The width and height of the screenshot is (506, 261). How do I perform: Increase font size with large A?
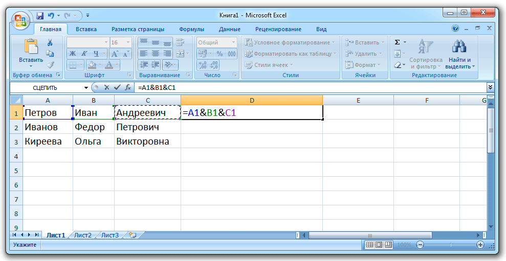pyautogui.click(x=115, y=54)
